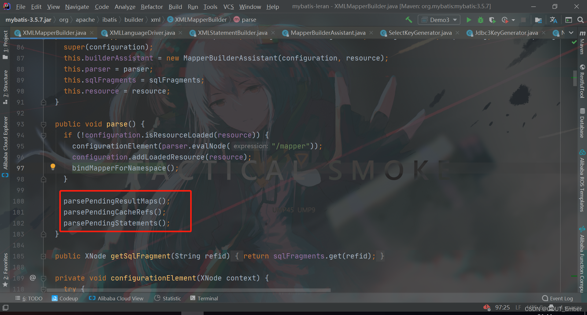Screen dimensions: 587x315
Task: Switch to SelectKeyGenerator.java tab
Action: pyautogui.click(x=420, y=33)
